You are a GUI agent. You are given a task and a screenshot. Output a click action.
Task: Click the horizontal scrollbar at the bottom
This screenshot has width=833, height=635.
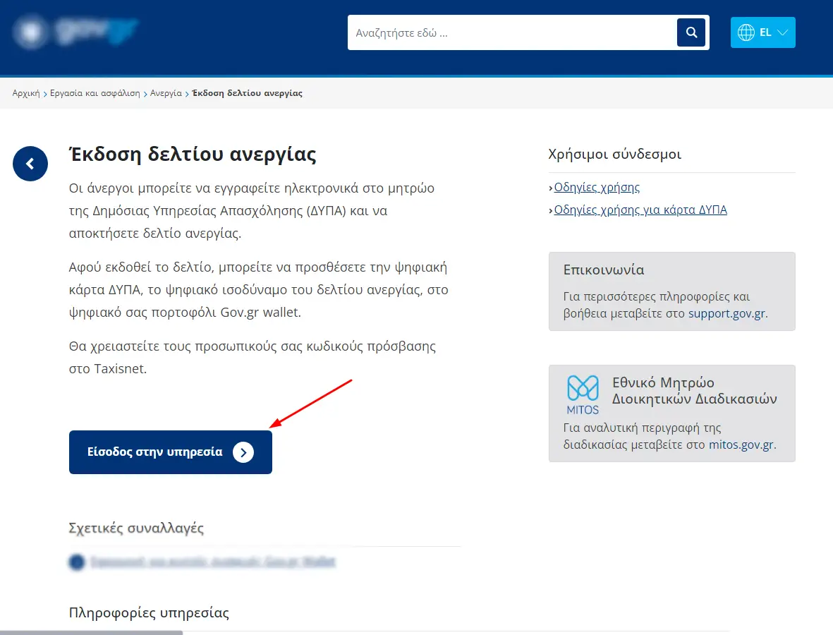coord(92,632)
